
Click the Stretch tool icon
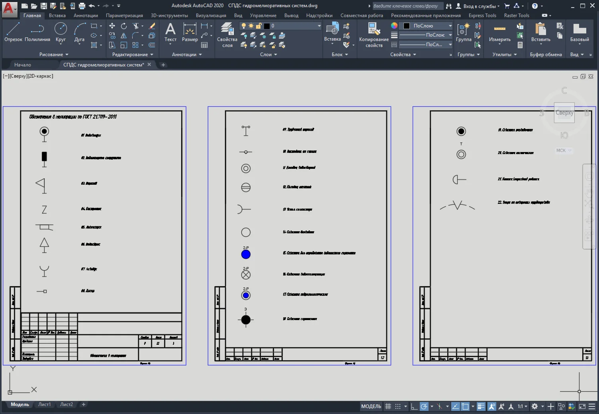point(112,45)
